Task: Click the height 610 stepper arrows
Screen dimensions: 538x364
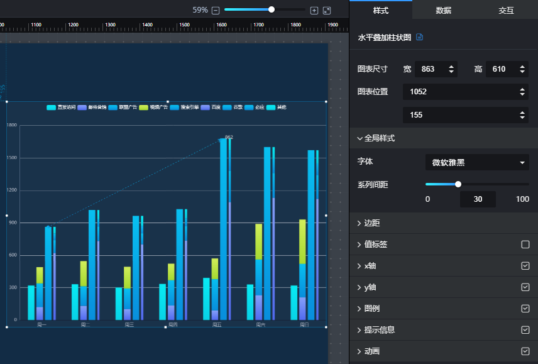Action: click(522, 69)
